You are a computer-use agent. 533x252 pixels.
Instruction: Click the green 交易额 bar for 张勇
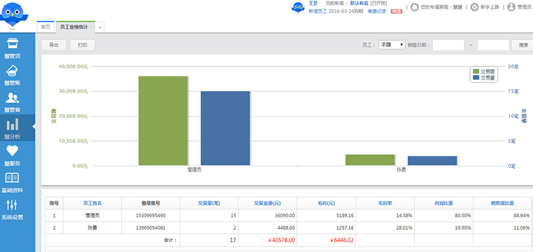coord(370,160)
